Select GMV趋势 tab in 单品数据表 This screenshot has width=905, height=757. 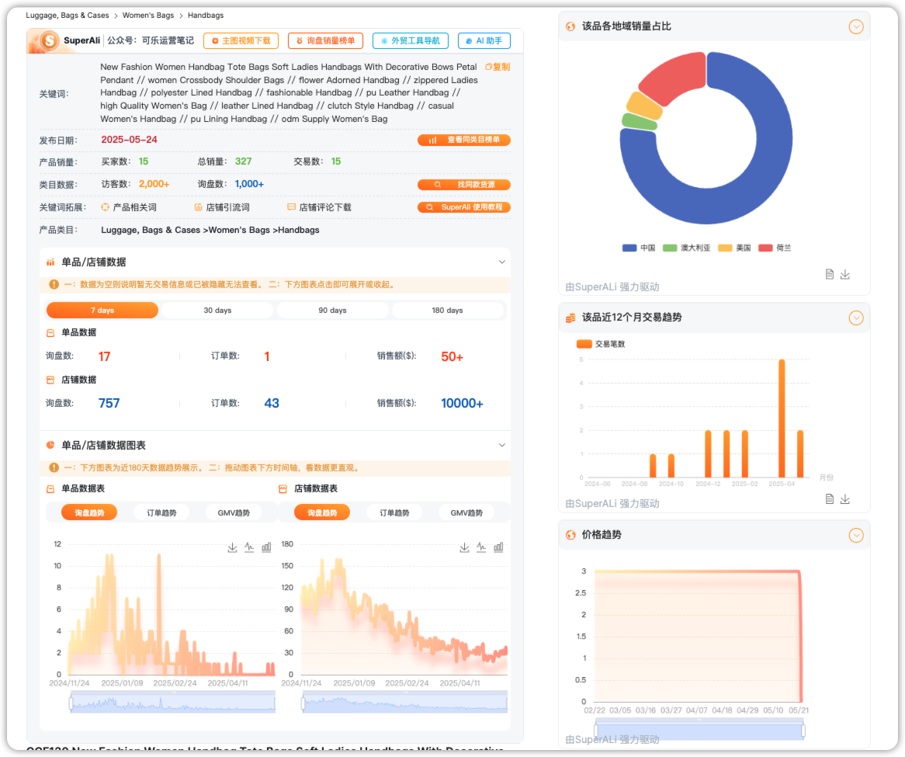click(x=234, y=512)
